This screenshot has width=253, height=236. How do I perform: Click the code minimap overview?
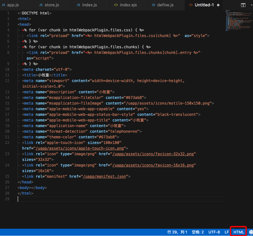(239, 21)
